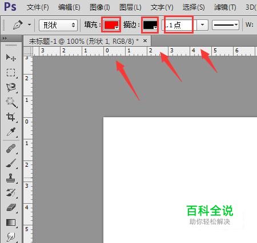Screen dimensions: 257x243
Task: Open the 3D menu
Action: point(251,7)
